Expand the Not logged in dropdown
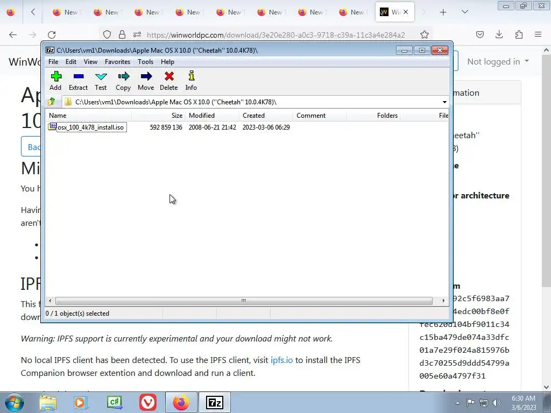Screen dimensions: 551x413 (498, 61)
